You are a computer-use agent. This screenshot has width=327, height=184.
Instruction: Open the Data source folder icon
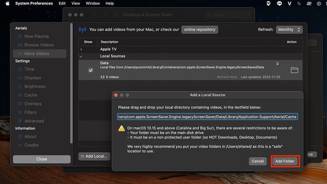pos(294,70)
